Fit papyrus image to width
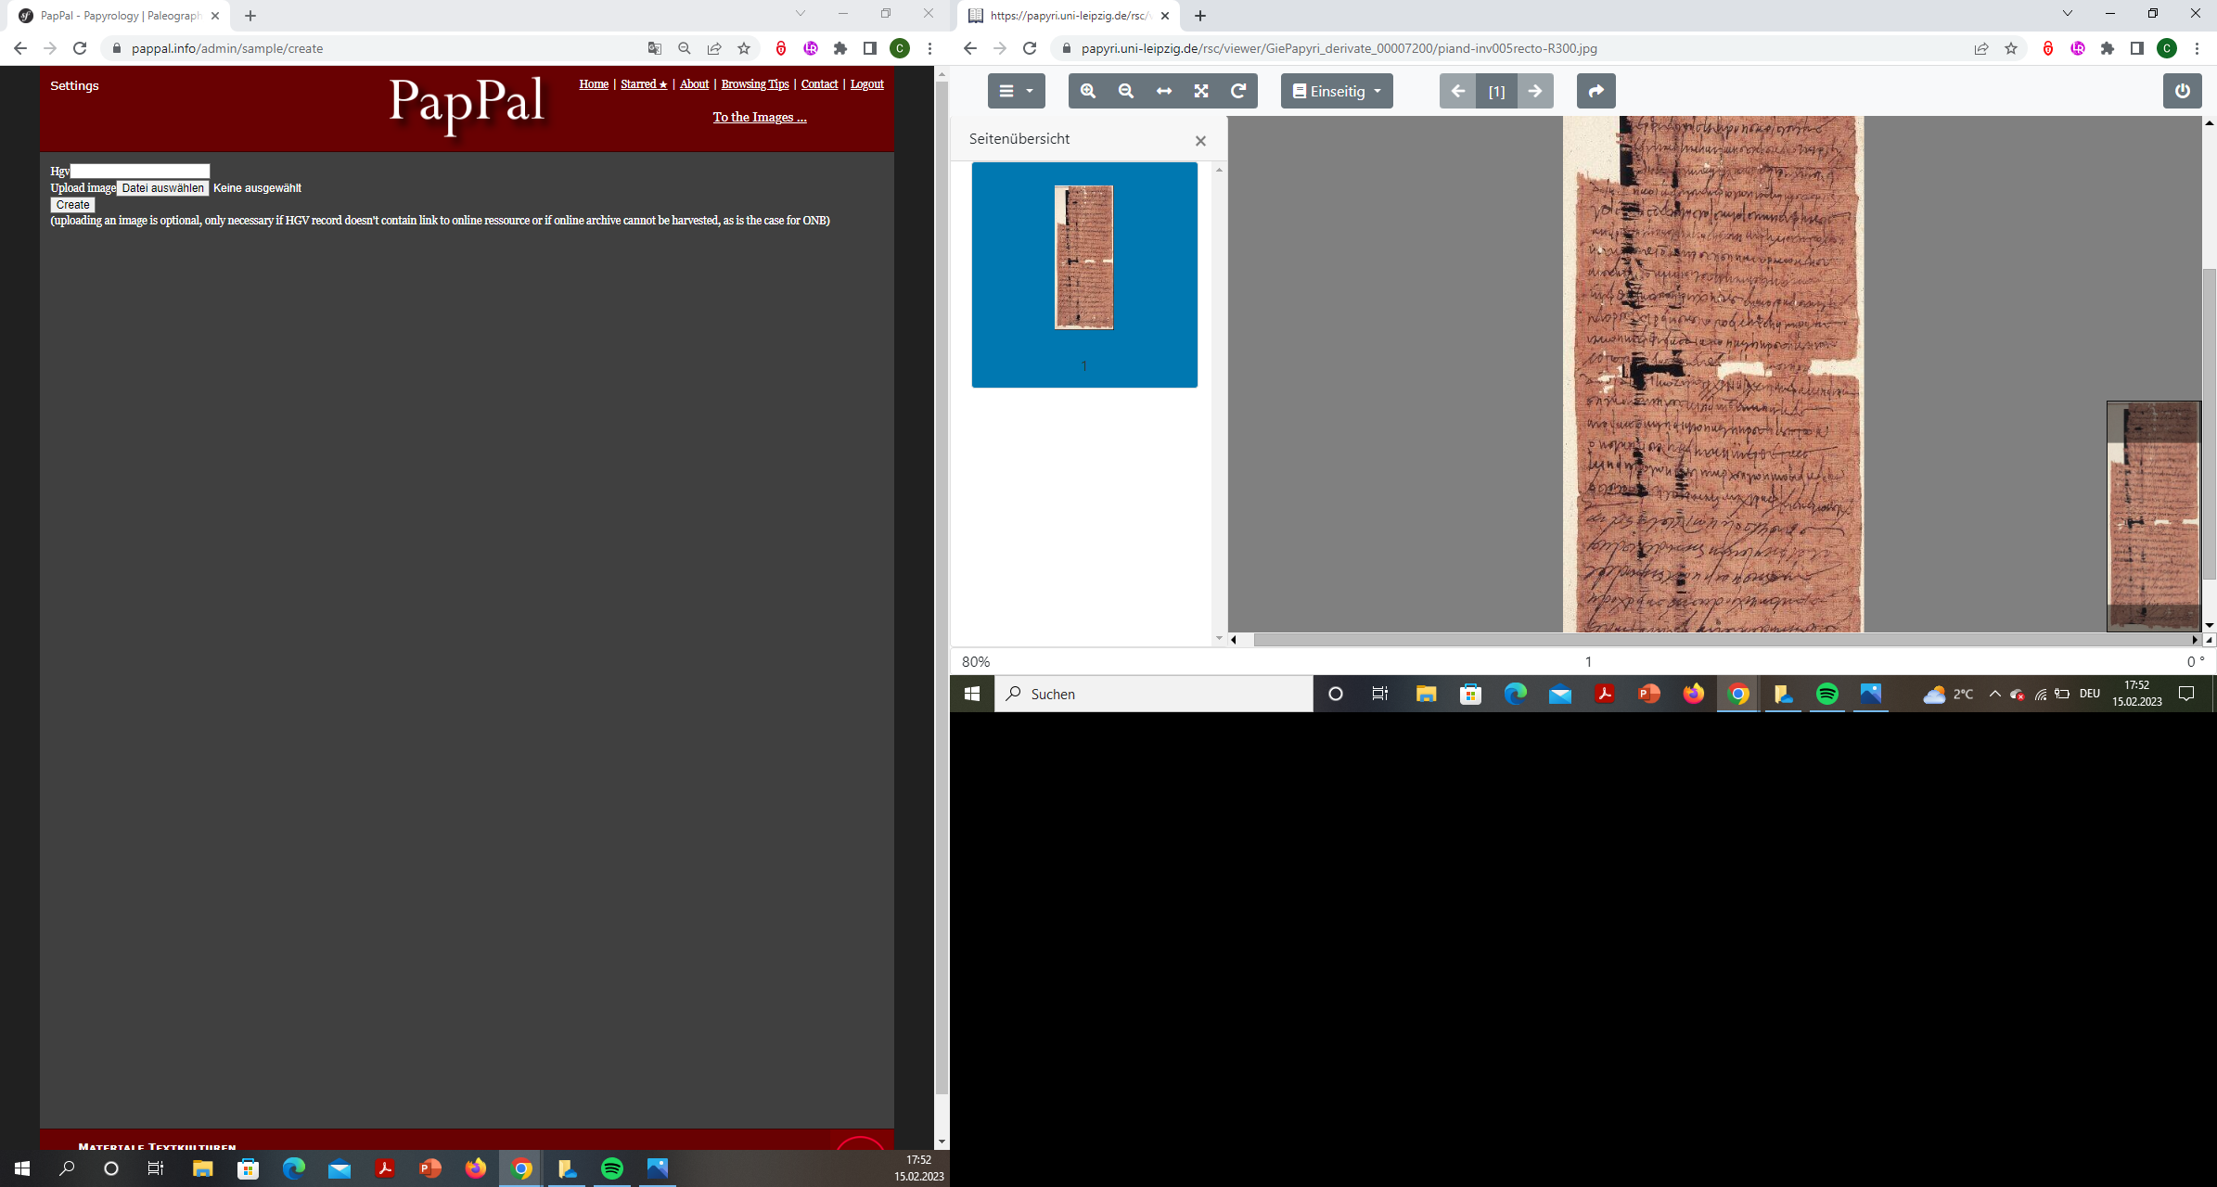2217x1187 pixels. 1163,91
